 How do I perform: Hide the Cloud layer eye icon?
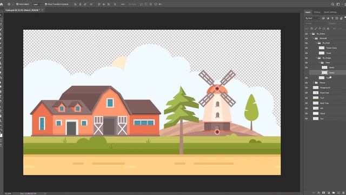tap(307, 113)
